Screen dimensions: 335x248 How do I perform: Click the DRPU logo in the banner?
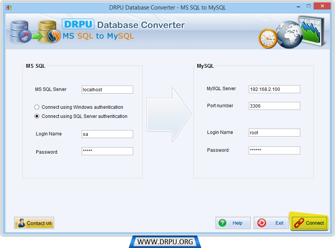click(78, 24)
